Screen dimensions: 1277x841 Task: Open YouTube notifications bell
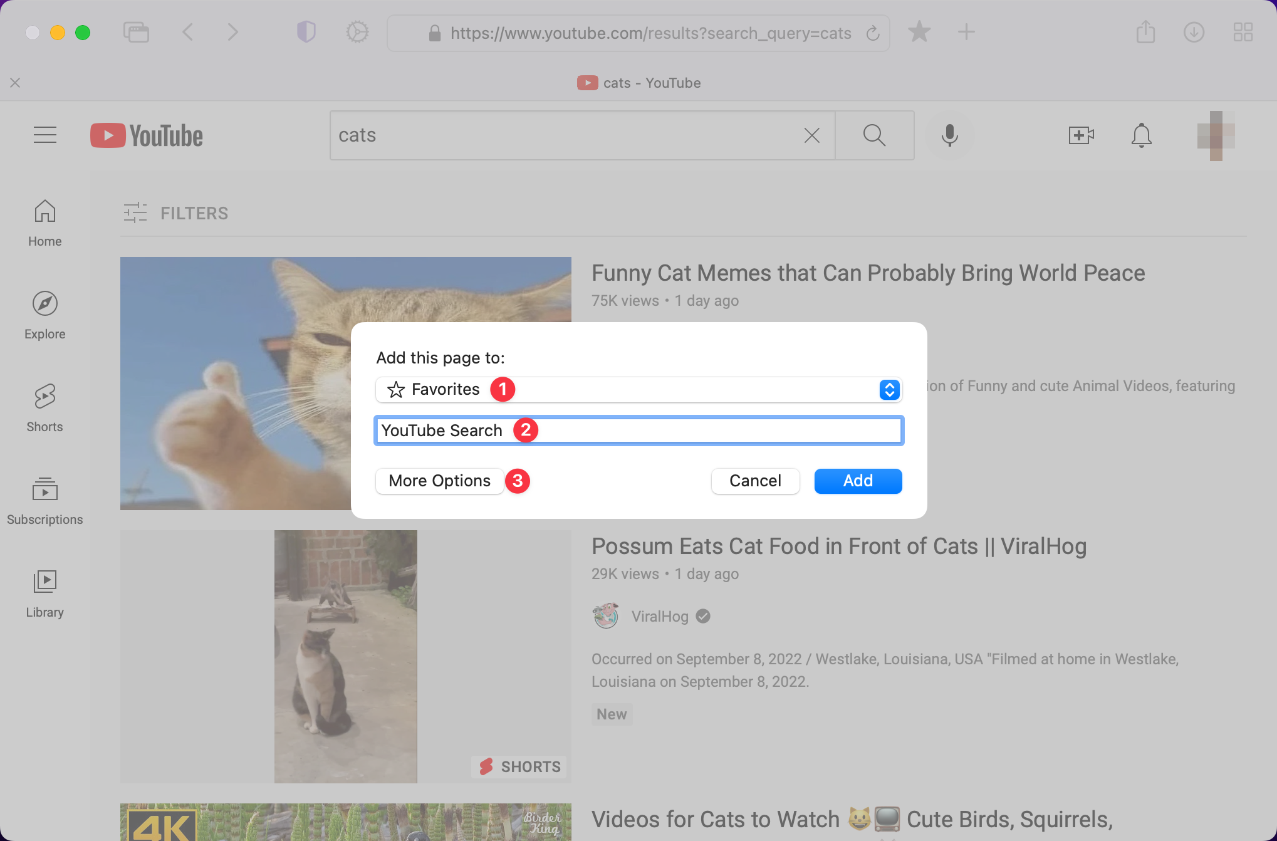(x=1141, y=135)
